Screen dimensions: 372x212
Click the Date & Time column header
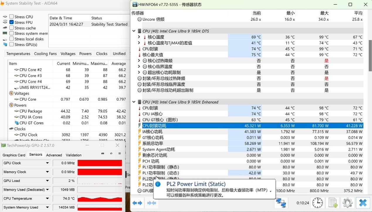tap(69, 18)
